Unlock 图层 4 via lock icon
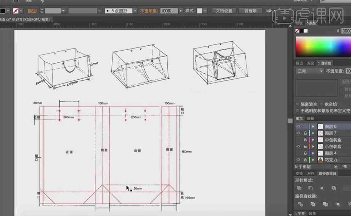The height and width of the screenshot is (216, 351). tap(305, 153)
